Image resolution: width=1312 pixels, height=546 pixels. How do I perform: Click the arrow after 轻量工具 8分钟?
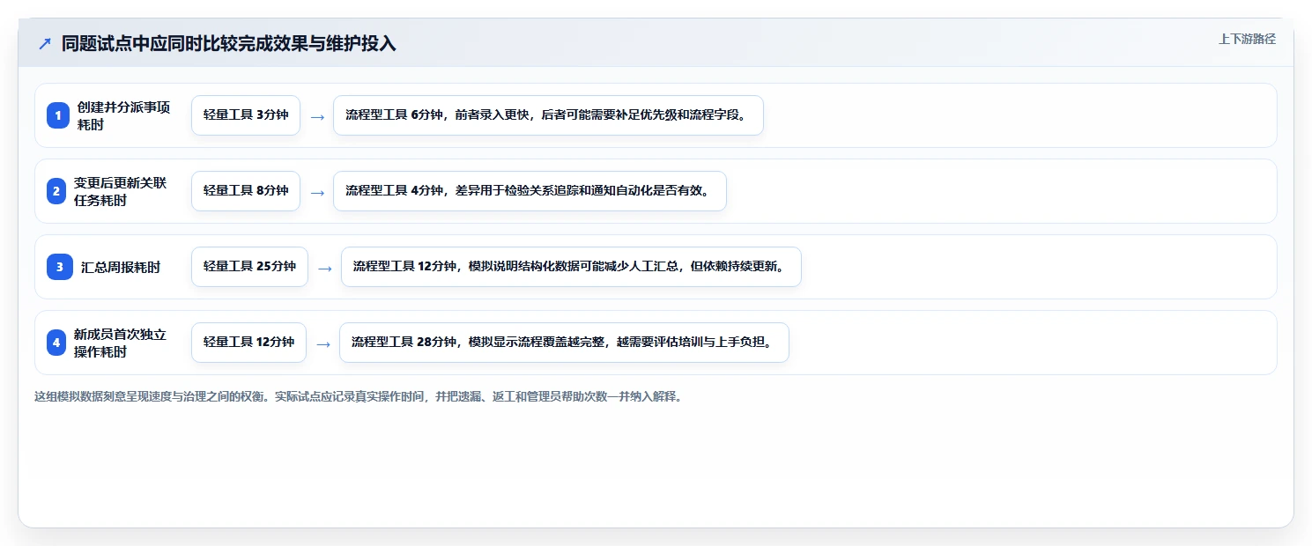coord(317,192)
